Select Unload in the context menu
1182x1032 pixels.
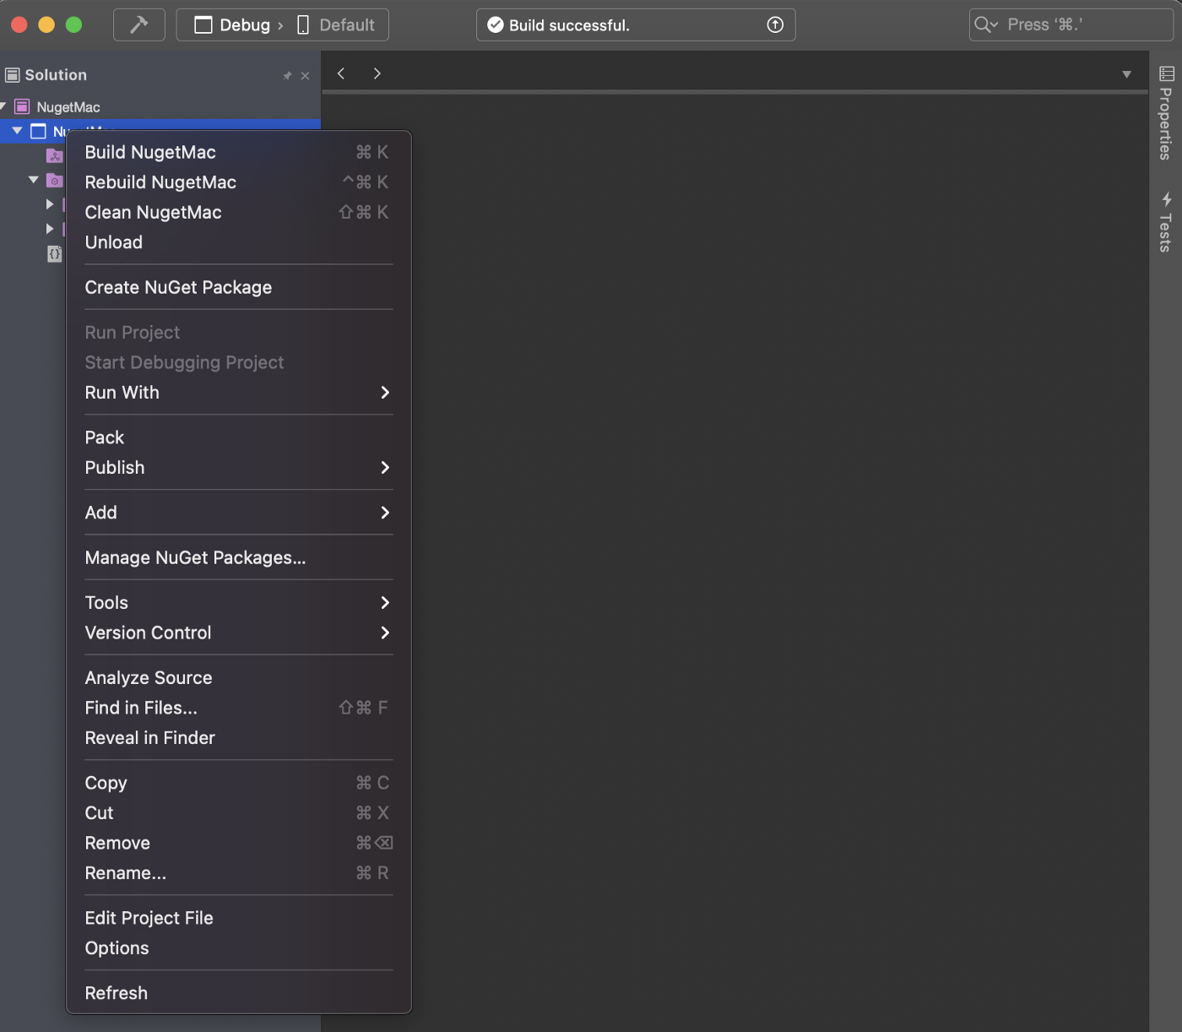239,242
